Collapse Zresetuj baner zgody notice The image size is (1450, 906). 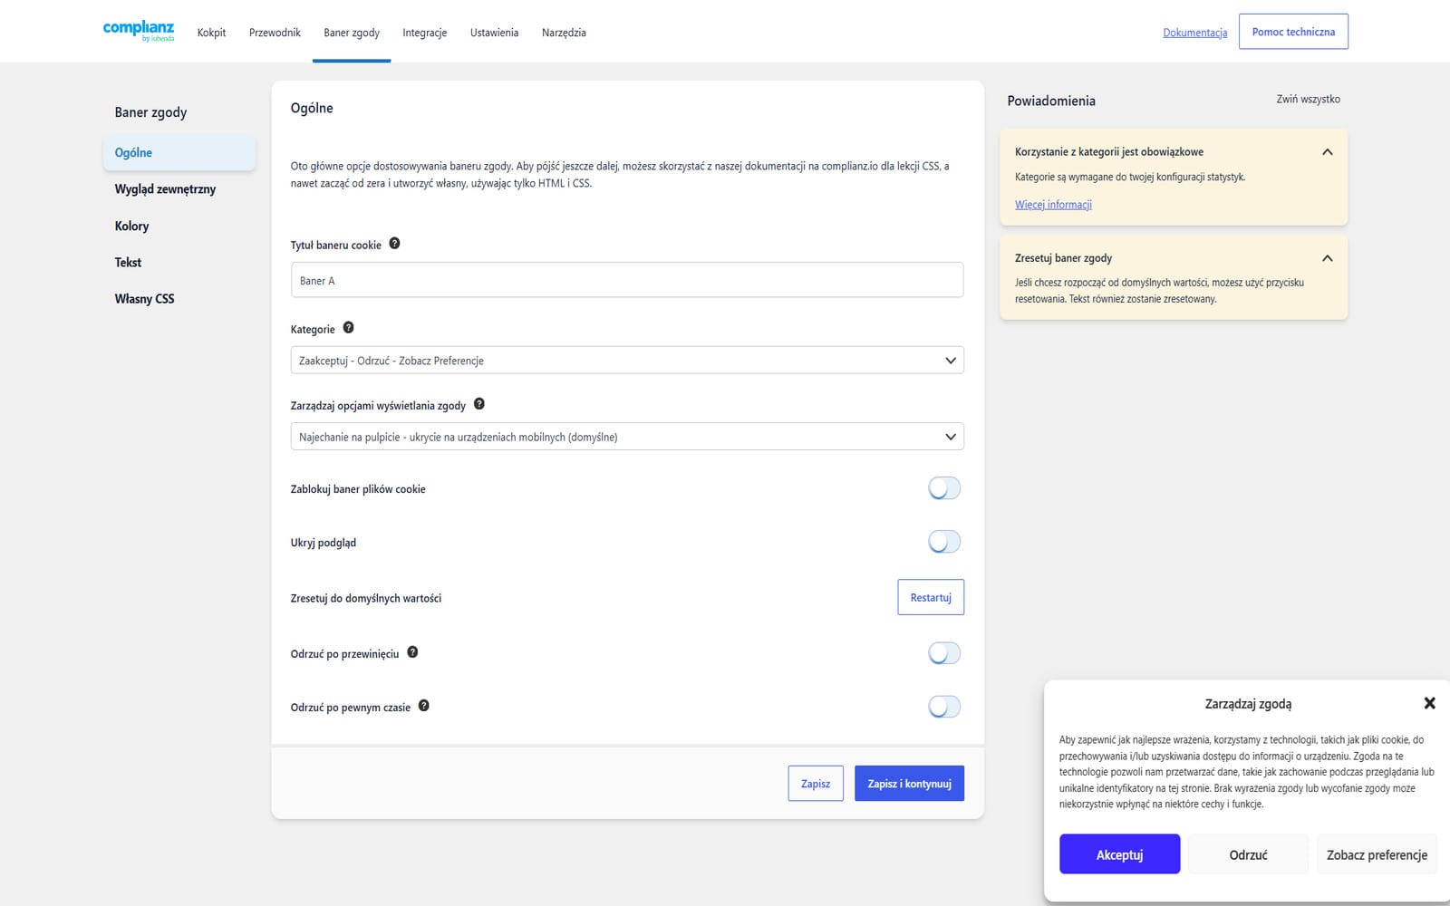1327,258
